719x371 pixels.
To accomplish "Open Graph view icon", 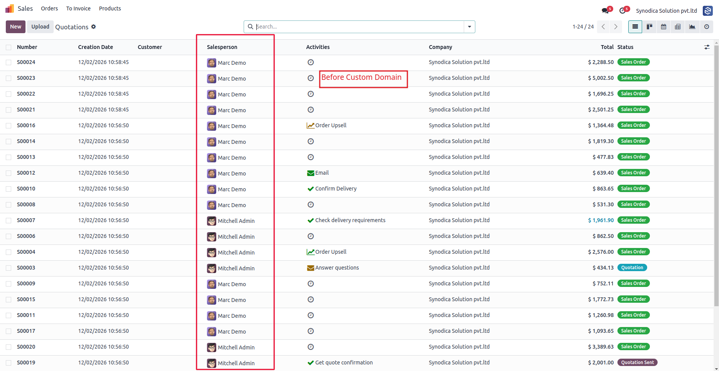I will 692,27.
